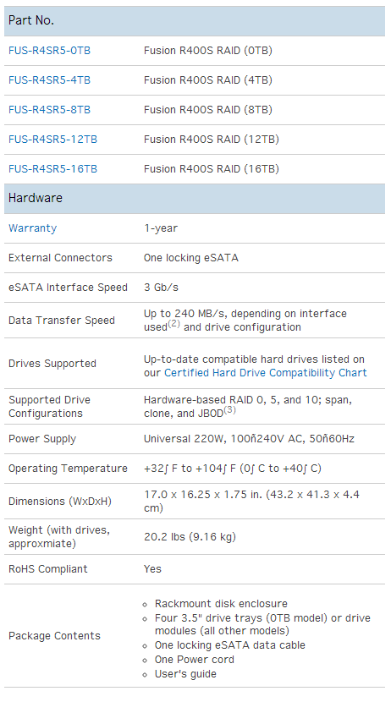This screenshot has width=391, height=702.
Task: Open the FUS-R4SR5-4TB part link
Action: point(49,80)
